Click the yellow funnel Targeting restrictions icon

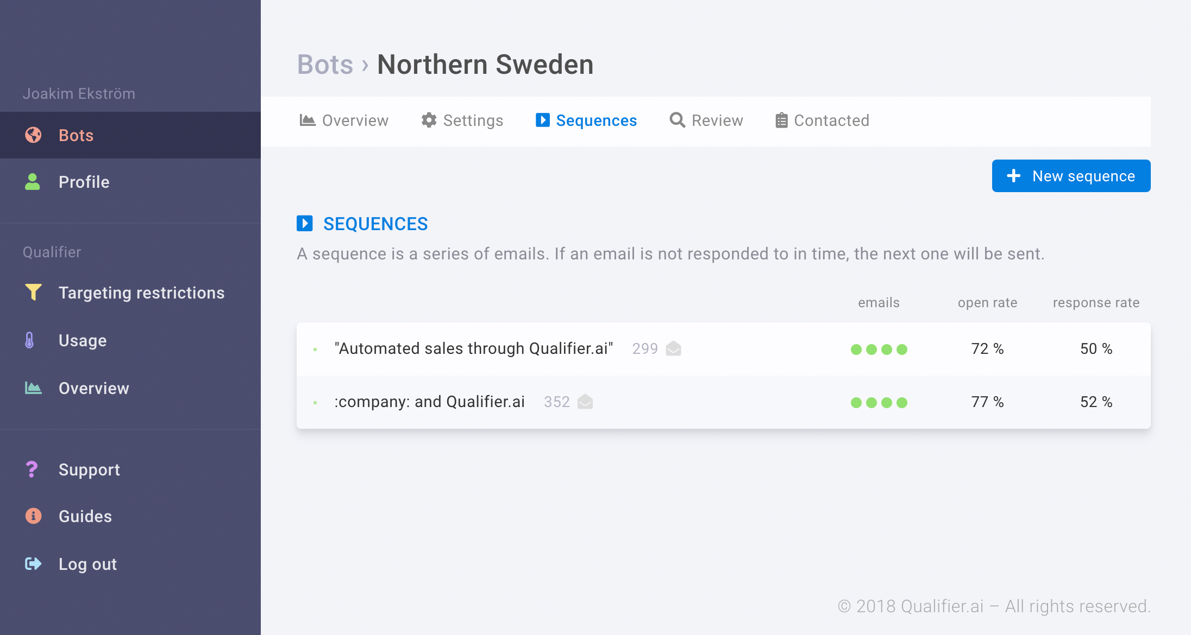tap(33, 293)
